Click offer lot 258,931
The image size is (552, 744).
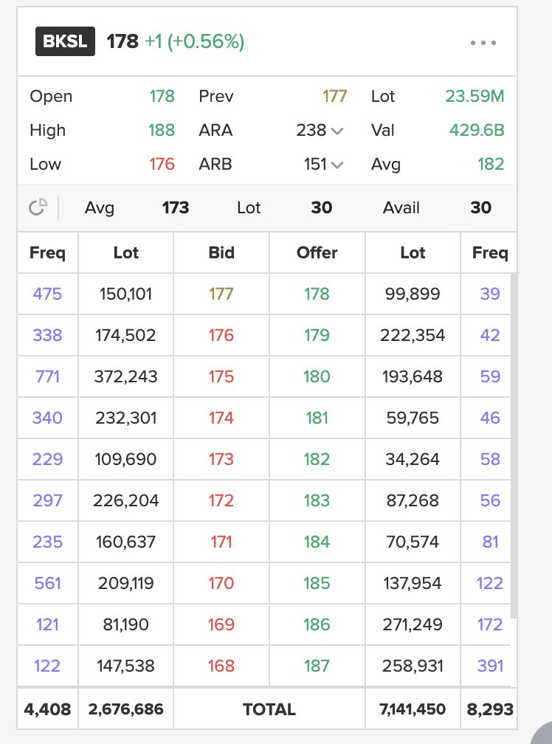click(413, 665)
